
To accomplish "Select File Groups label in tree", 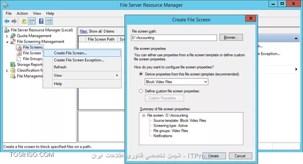I will (33, 59).
